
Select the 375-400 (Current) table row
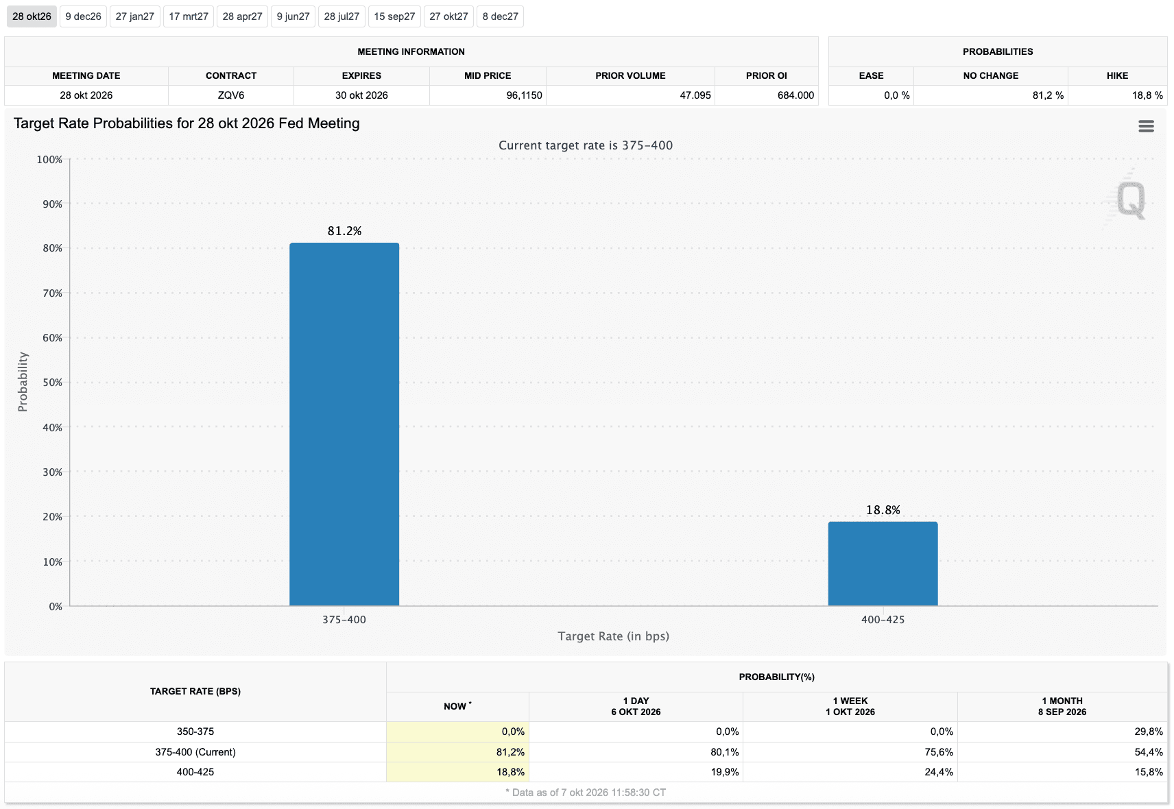(x=586, y=752)
